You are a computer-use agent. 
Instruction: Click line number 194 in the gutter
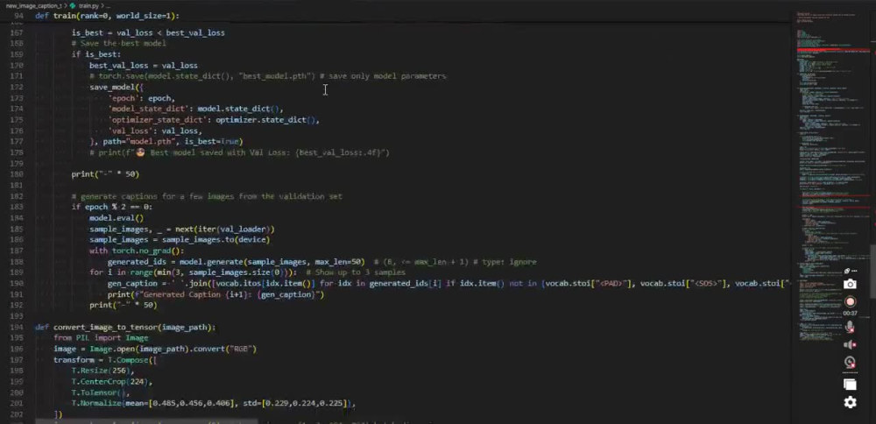[x=17, y=327]
